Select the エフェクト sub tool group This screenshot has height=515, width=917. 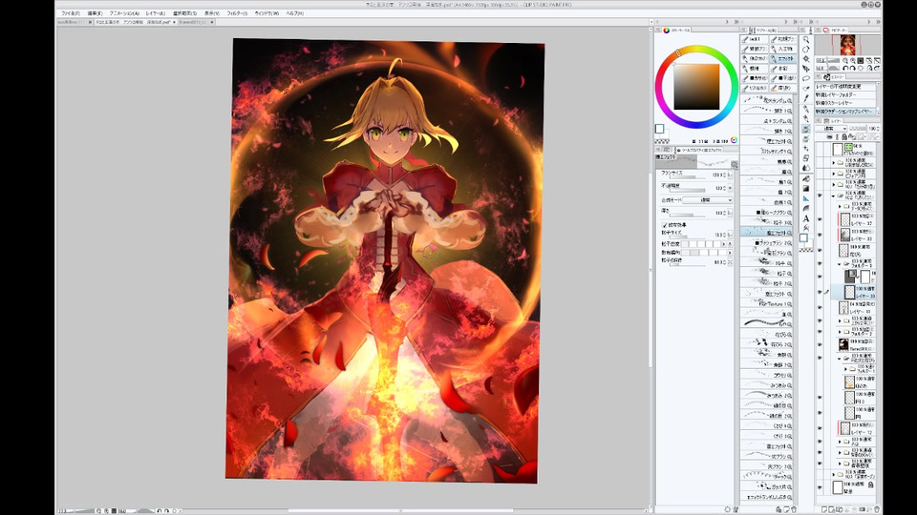point(782,58)
